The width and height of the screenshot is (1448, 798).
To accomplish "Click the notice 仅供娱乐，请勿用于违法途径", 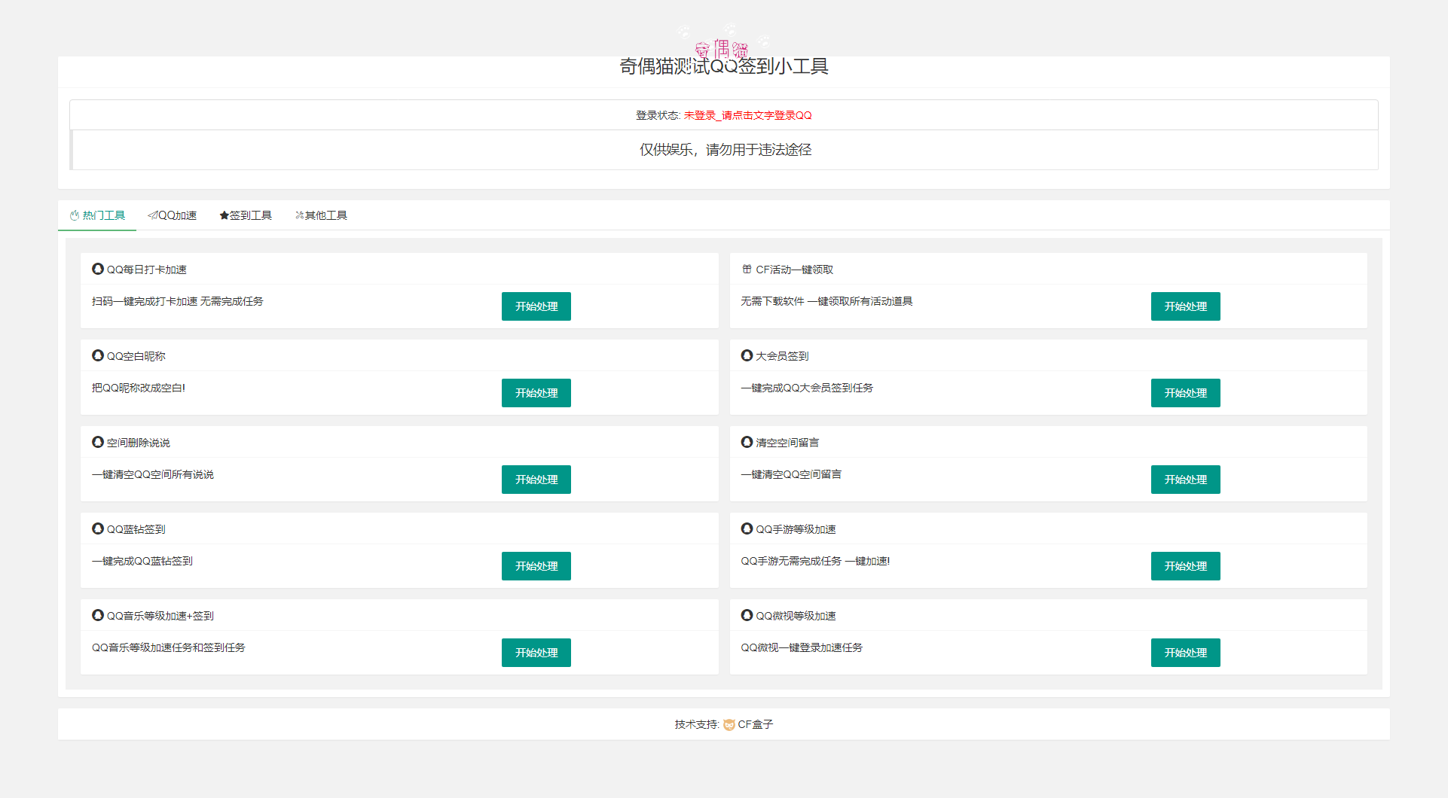I will point(726,150).
